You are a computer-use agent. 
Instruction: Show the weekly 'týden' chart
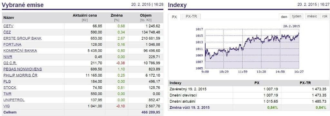click(x=297, y=16)
